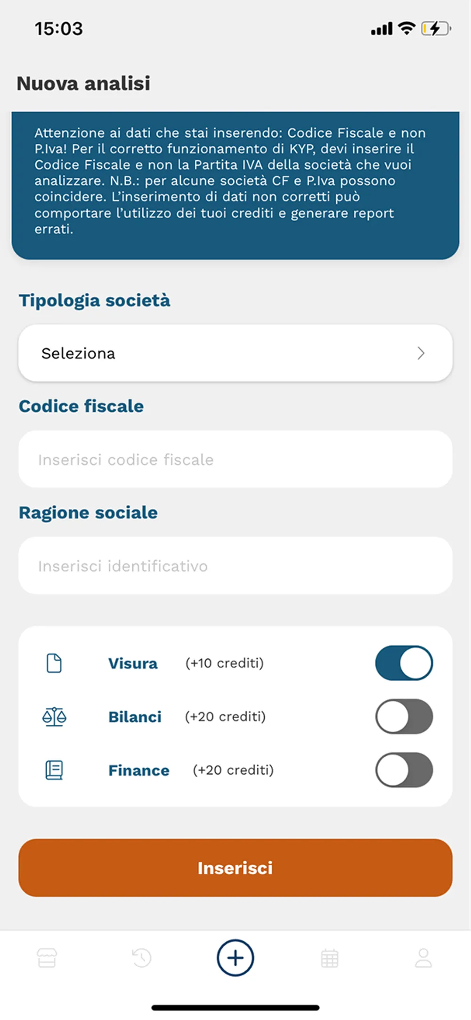Open the user profile icon tab
Image resolution: width=471 pixels, height=1020 pixels.
423,958
